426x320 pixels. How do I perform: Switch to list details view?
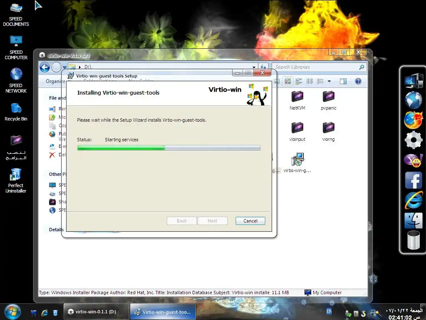[x=320, y=81]
